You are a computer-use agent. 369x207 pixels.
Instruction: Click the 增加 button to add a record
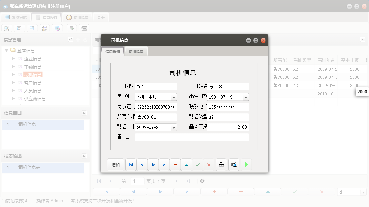116,164
